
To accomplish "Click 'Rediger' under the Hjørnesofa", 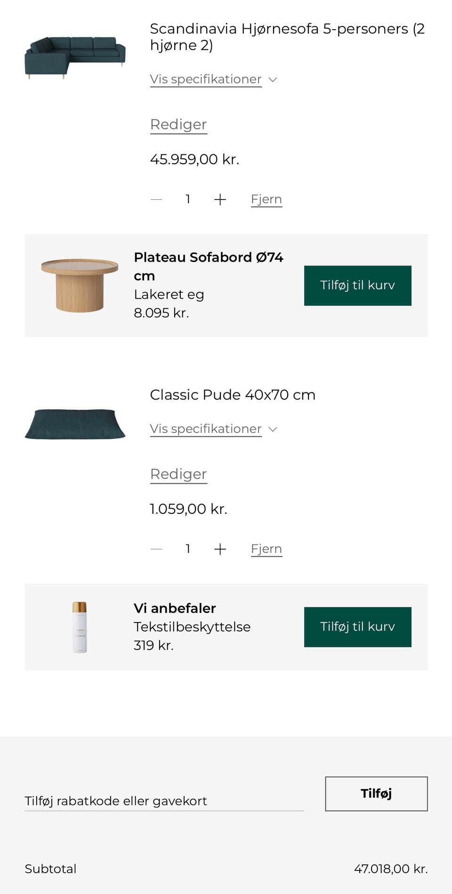I will [178, 124].
